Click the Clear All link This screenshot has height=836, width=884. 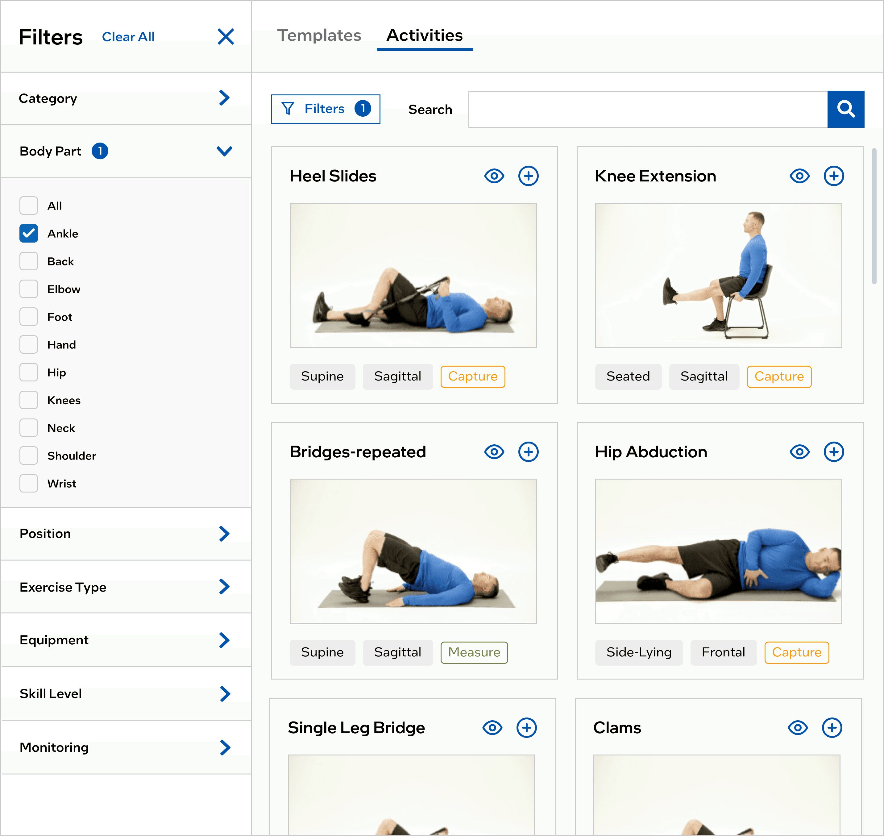(128, 37)
